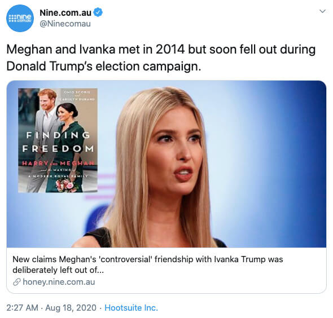Click the link chain icon beside honey.nine.com.au
Screen dimensions: 333x318
[x=17, y=282]
